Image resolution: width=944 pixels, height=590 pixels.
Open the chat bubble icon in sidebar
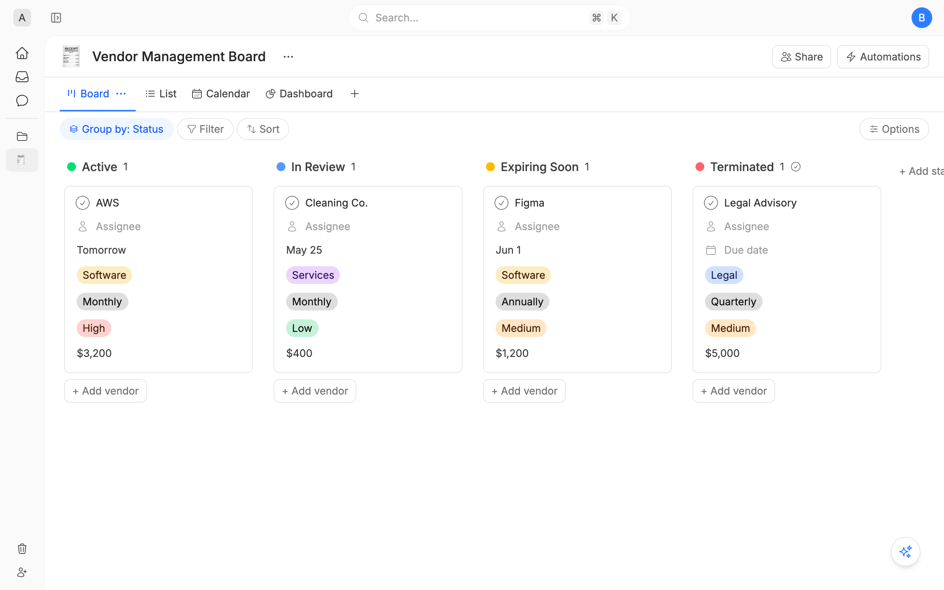(22, 101)
